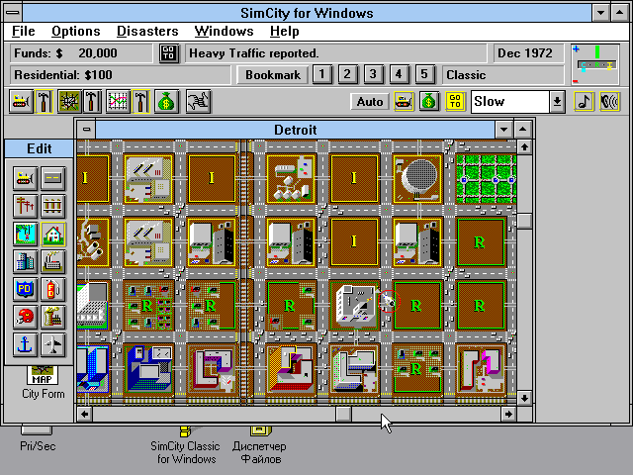Click scroll right arrow in Detroit window
Image resolution: width=633 pixels, height=475 pixels.
click(508, 414)
